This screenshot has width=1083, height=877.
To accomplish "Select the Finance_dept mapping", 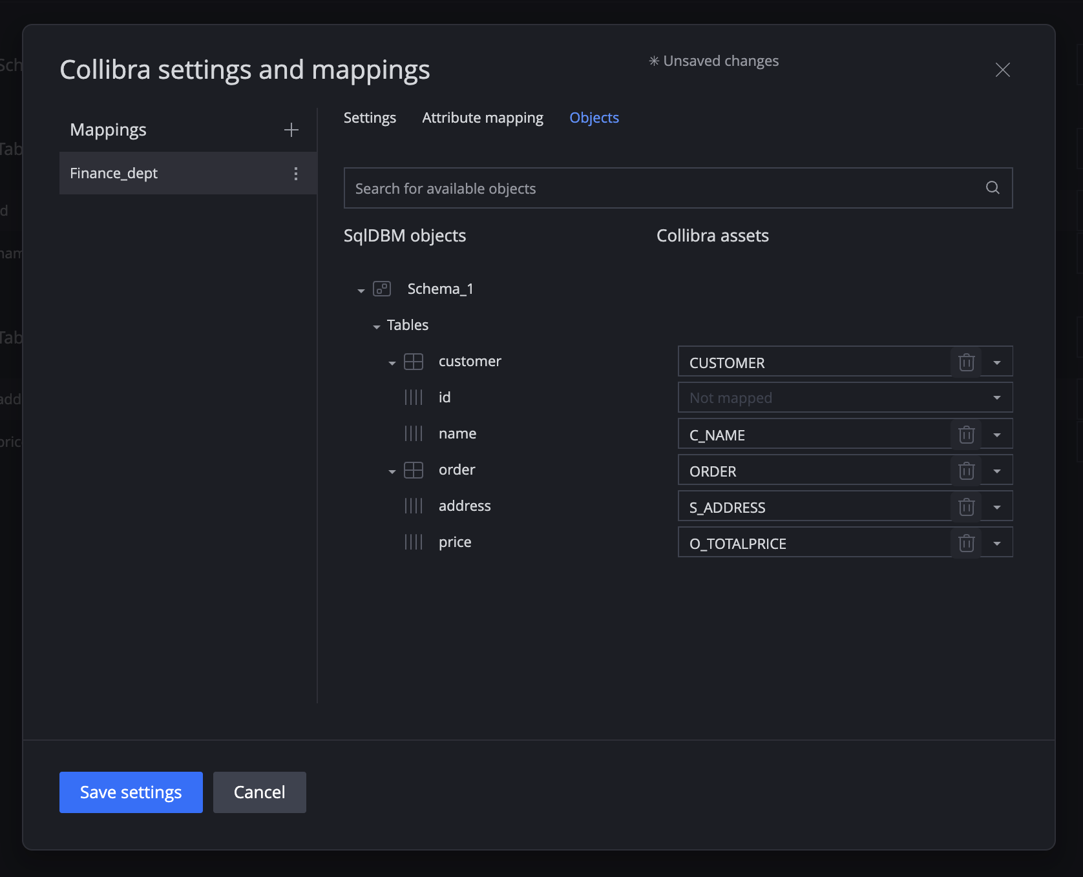I will coord(188,173).
